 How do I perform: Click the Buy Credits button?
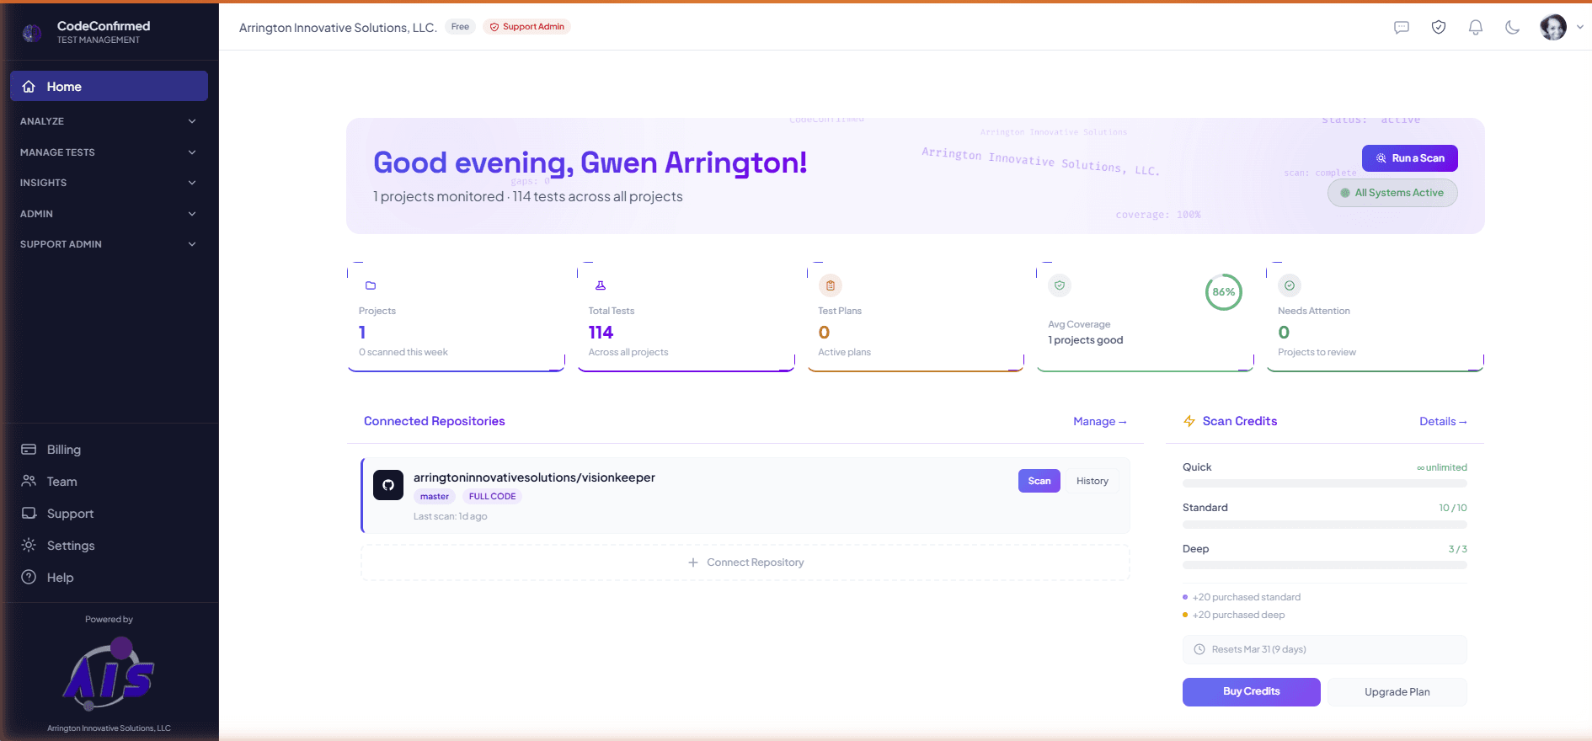point(1251,692)
